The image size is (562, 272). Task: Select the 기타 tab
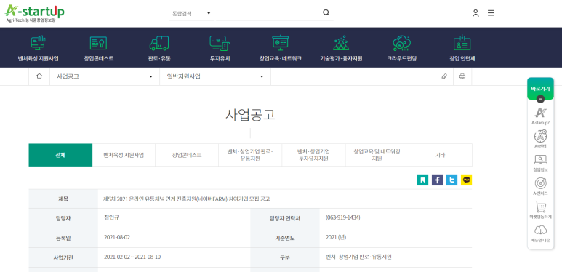click(440, 155)
